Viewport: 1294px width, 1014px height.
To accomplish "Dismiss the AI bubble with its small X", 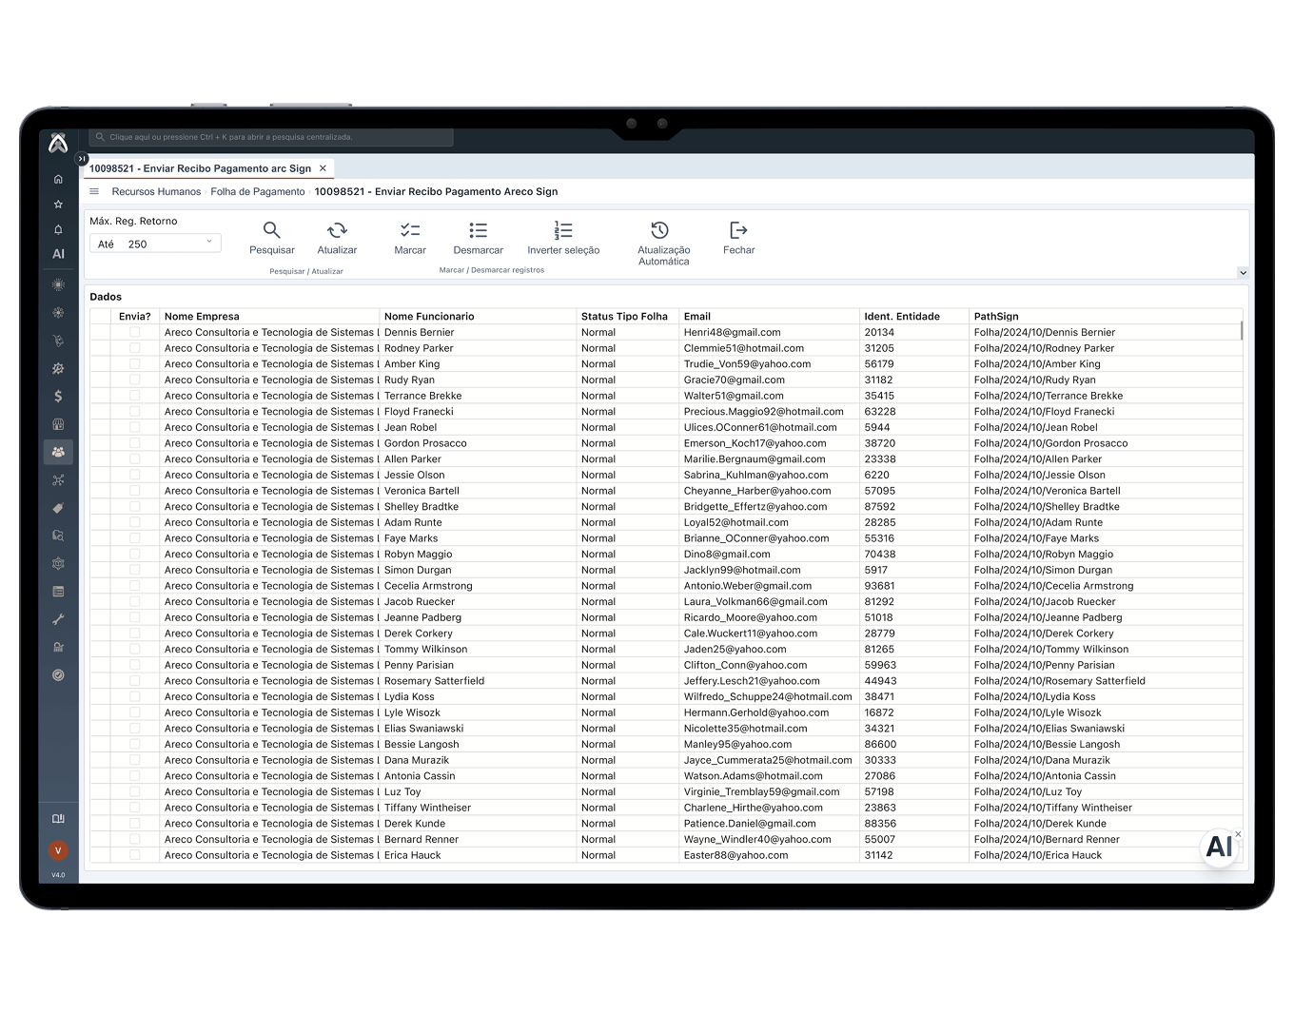I will point(1238,834).
